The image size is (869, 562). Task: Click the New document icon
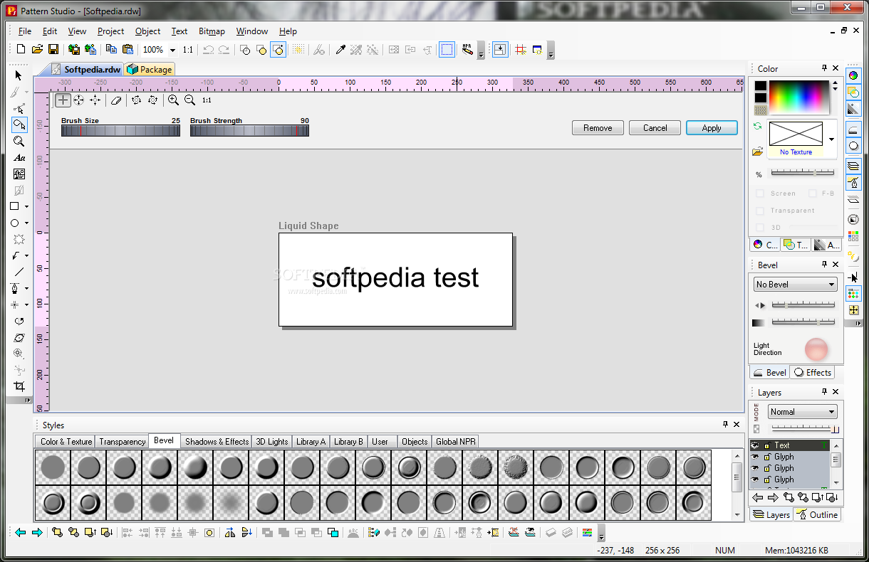21,50
